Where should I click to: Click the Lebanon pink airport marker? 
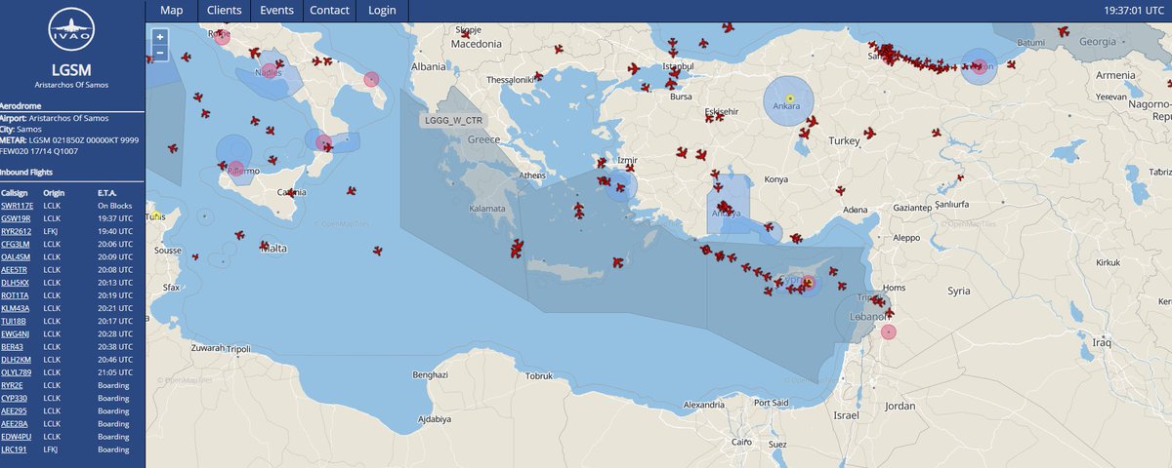coord(888,331)
